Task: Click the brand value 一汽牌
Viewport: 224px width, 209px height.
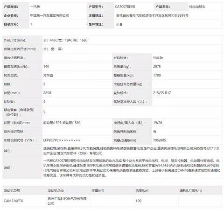Action: (x=35, y=7)
